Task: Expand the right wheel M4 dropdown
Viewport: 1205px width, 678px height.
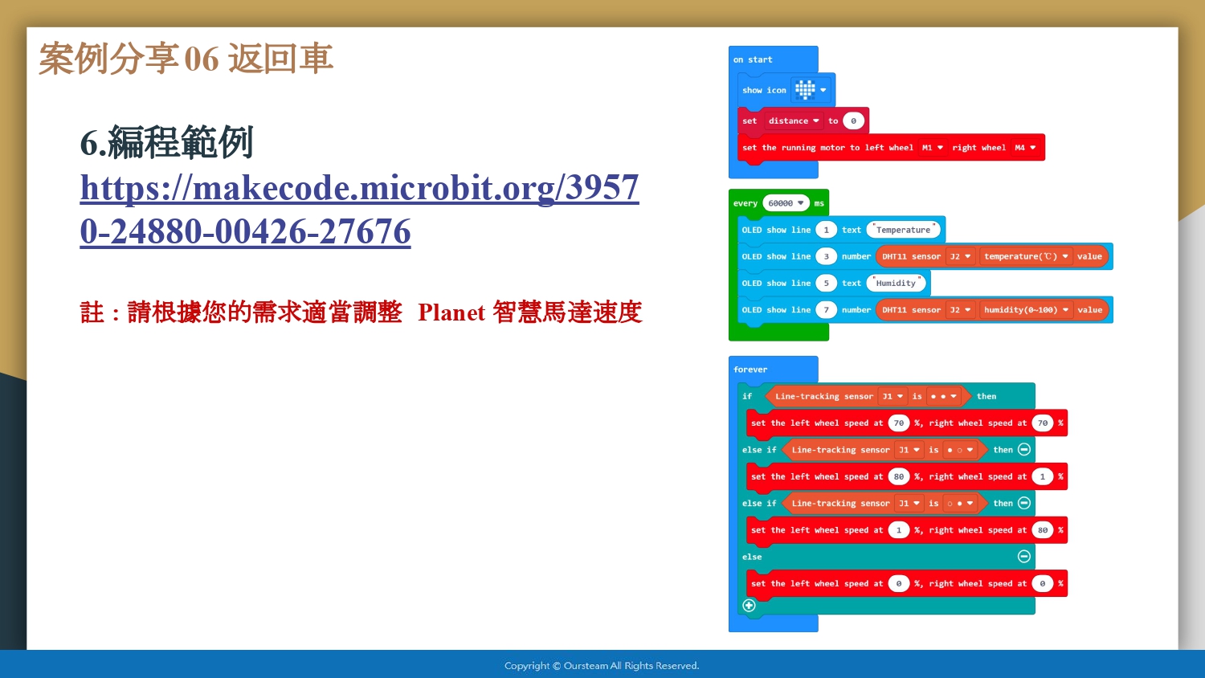Action: [x=1025, y=148]
